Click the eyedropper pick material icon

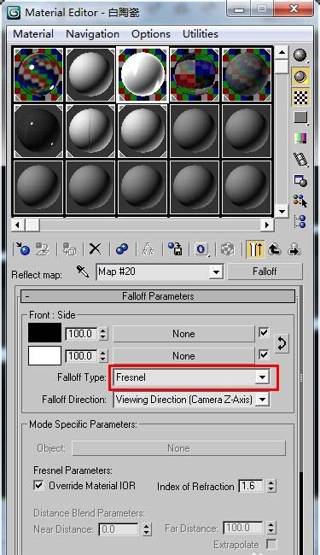pyautogui.click(x=83, y=272)
